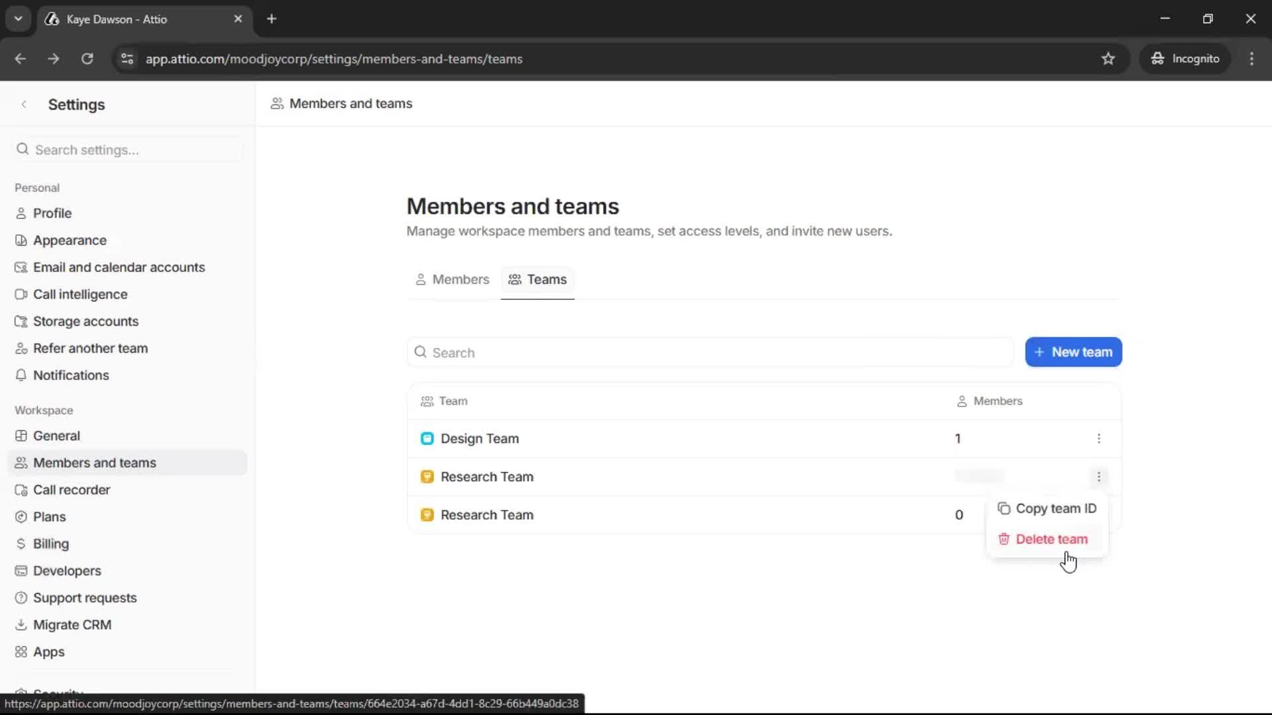
Task: Collapse Settings using the back chevron
Action: click(24, 104)
